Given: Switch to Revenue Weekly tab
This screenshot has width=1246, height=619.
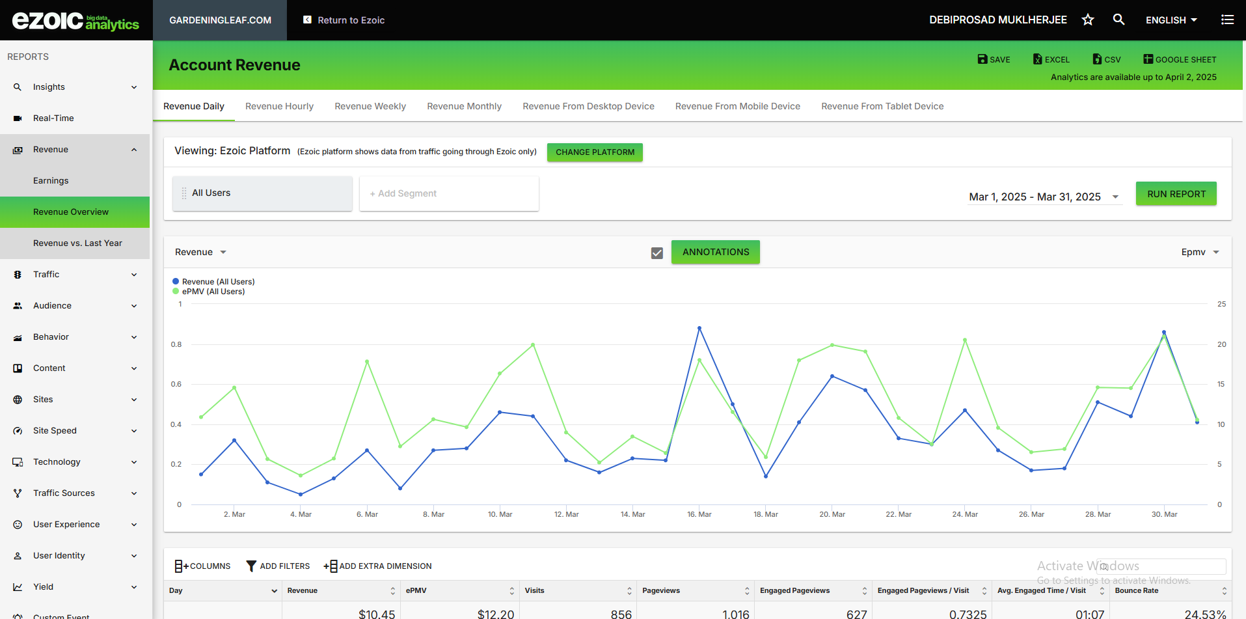Looking at the screenshot, I should (370, 106).
